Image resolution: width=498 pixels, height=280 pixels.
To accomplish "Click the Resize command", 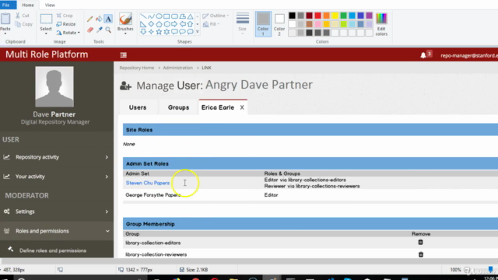I will pos(66,24).
